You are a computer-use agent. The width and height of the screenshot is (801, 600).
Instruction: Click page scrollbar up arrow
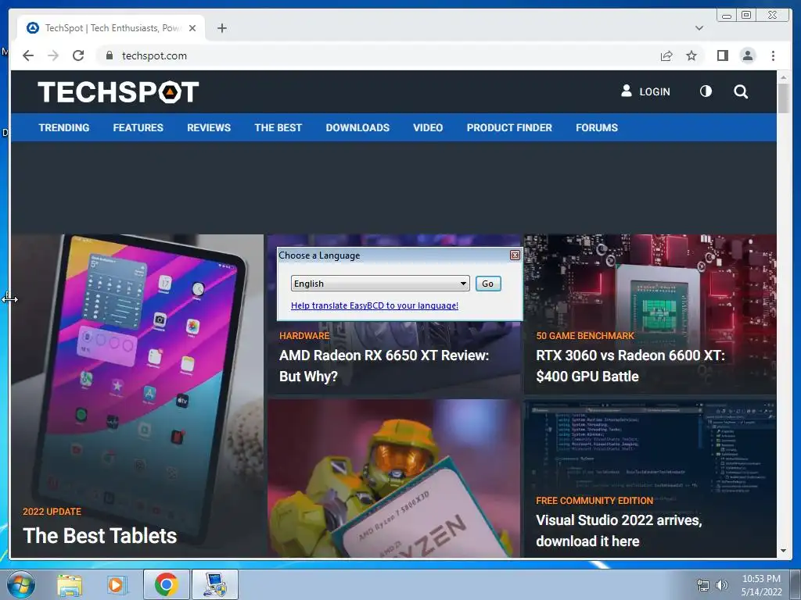(783, 77)
